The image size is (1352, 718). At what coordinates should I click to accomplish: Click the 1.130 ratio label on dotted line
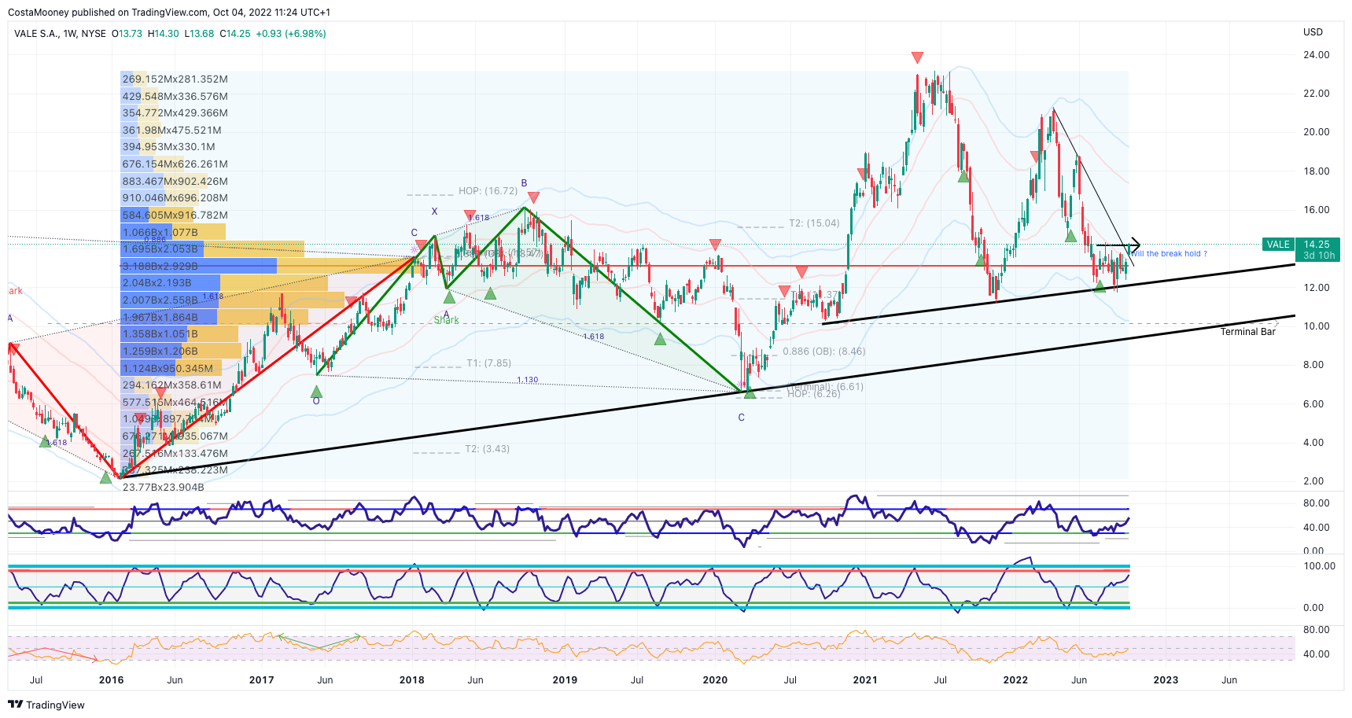[x=528, y=380]
